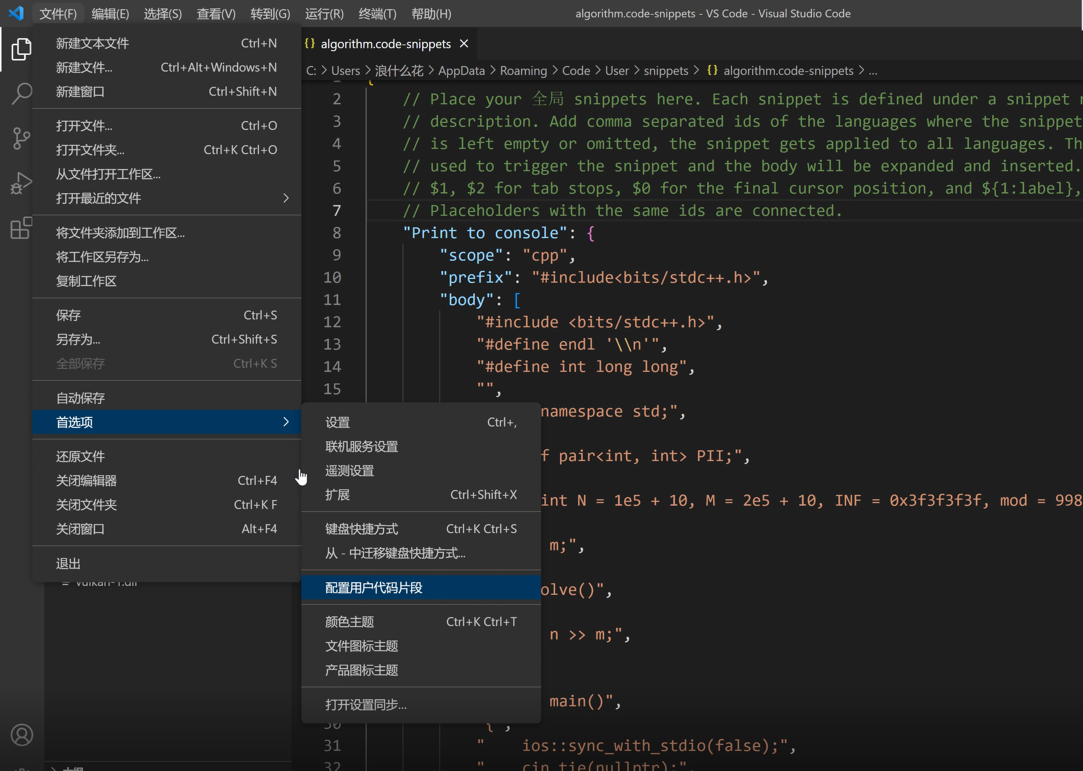
Task: Open 文件图标主题 entry
Action: coord(421,646)
